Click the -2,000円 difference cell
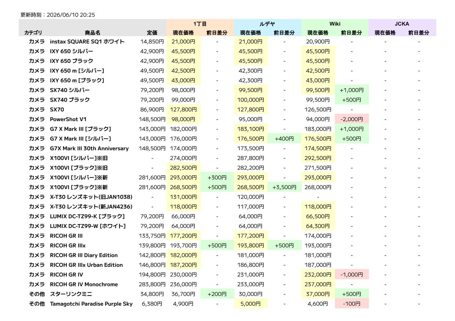The image size is (455, 321). point(352,119)
